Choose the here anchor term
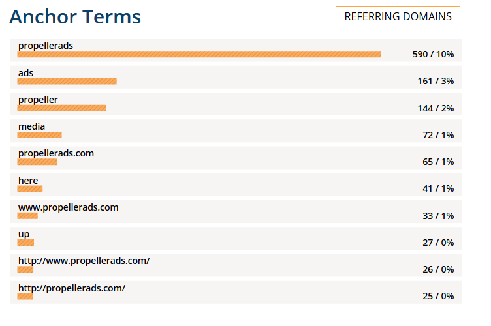491x326 pixels. pyautogui.click(x=28, y=181)
